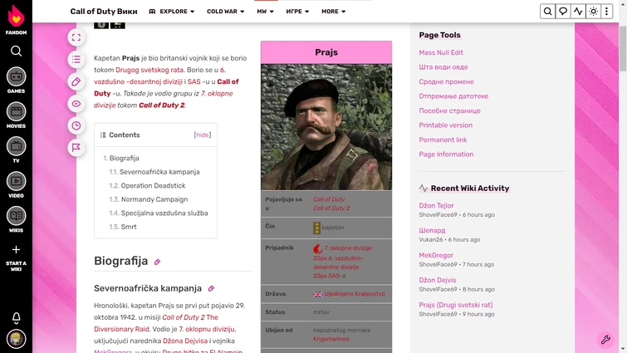The width and height of the screenshot is (627, 353).
Task: Click the wrench admin tools icon
Action: (x=605, y=340)
